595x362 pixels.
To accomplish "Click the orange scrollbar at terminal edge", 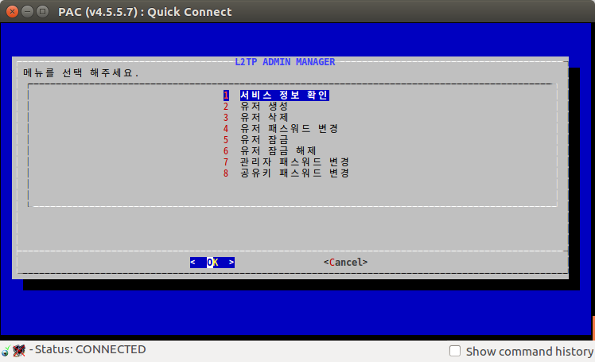I will pyautogui.click(x=593, y=328).
